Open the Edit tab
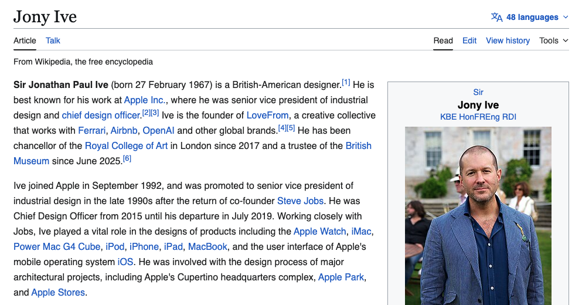The width and height of the screenshot is (582, 305). pyautogui.click(x=469, y=40)
